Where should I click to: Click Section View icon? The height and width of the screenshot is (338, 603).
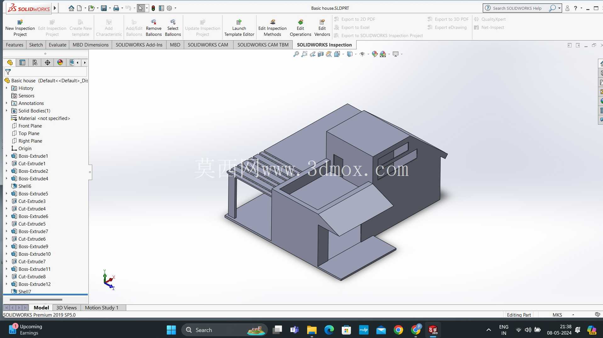(321, 54)
